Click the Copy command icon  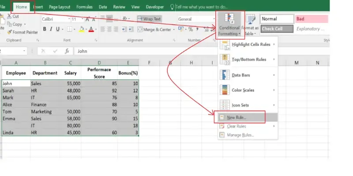tap(9, 24)
